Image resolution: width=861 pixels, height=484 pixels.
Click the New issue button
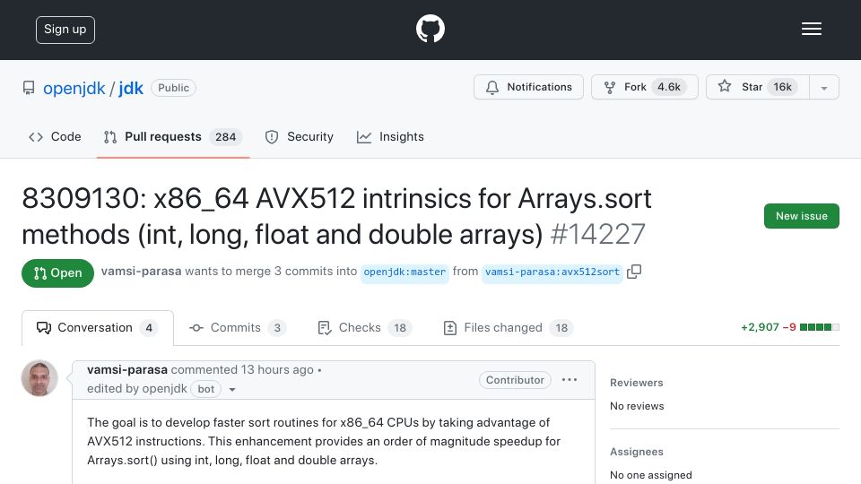pyautogui.click(x=801, y=216)
